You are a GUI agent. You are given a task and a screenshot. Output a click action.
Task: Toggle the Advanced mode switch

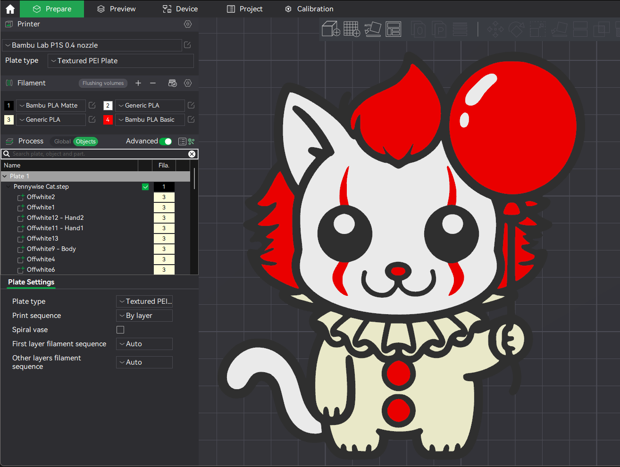pos(166,141)
